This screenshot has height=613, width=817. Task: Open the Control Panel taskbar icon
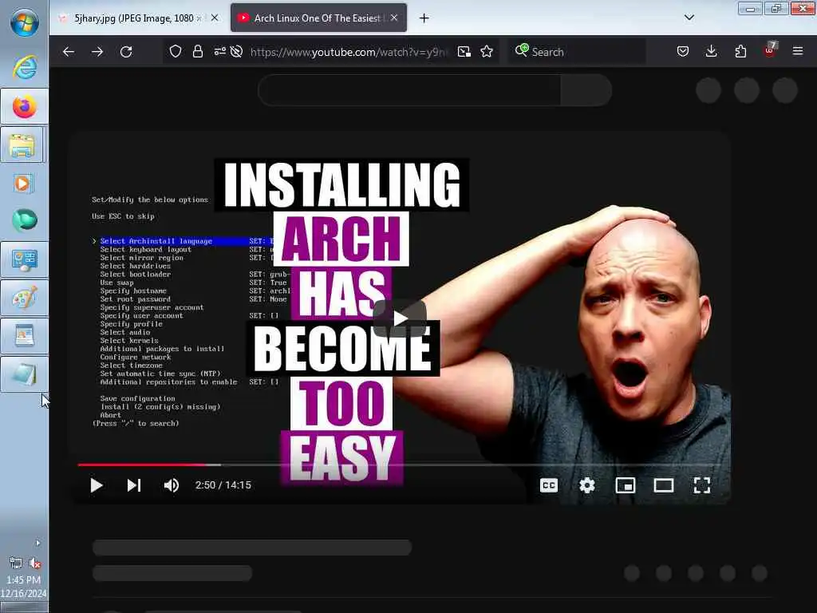25,260
